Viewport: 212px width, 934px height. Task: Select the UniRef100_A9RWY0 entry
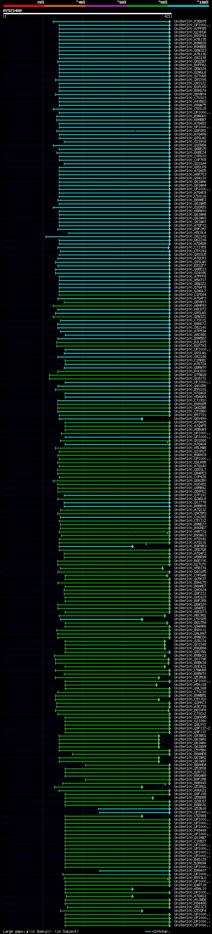click(x=190, y=211)
